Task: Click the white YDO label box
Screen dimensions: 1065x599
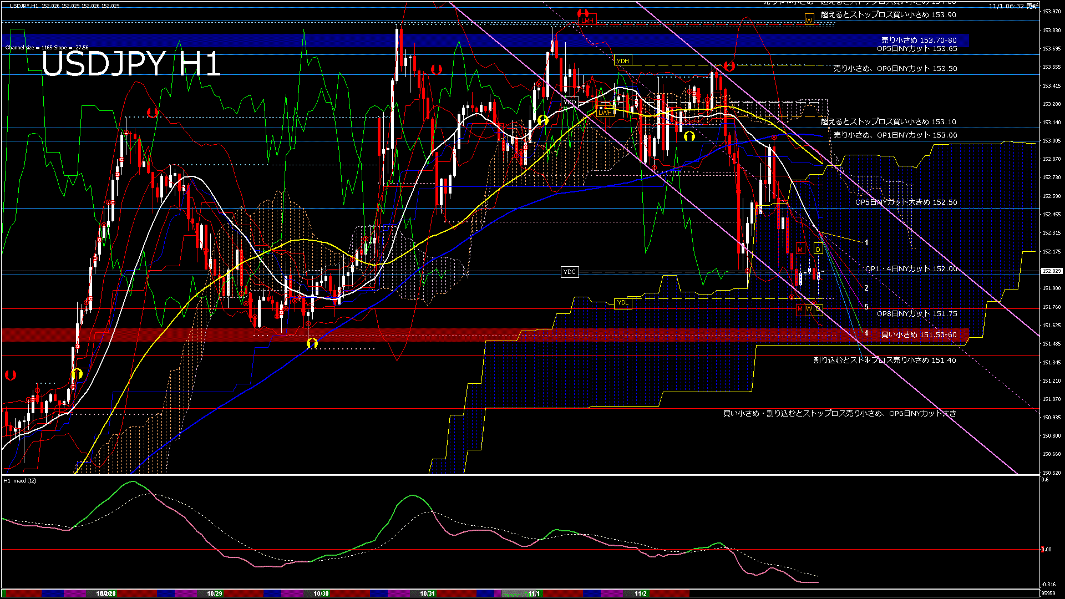Action: pos(570,102)
